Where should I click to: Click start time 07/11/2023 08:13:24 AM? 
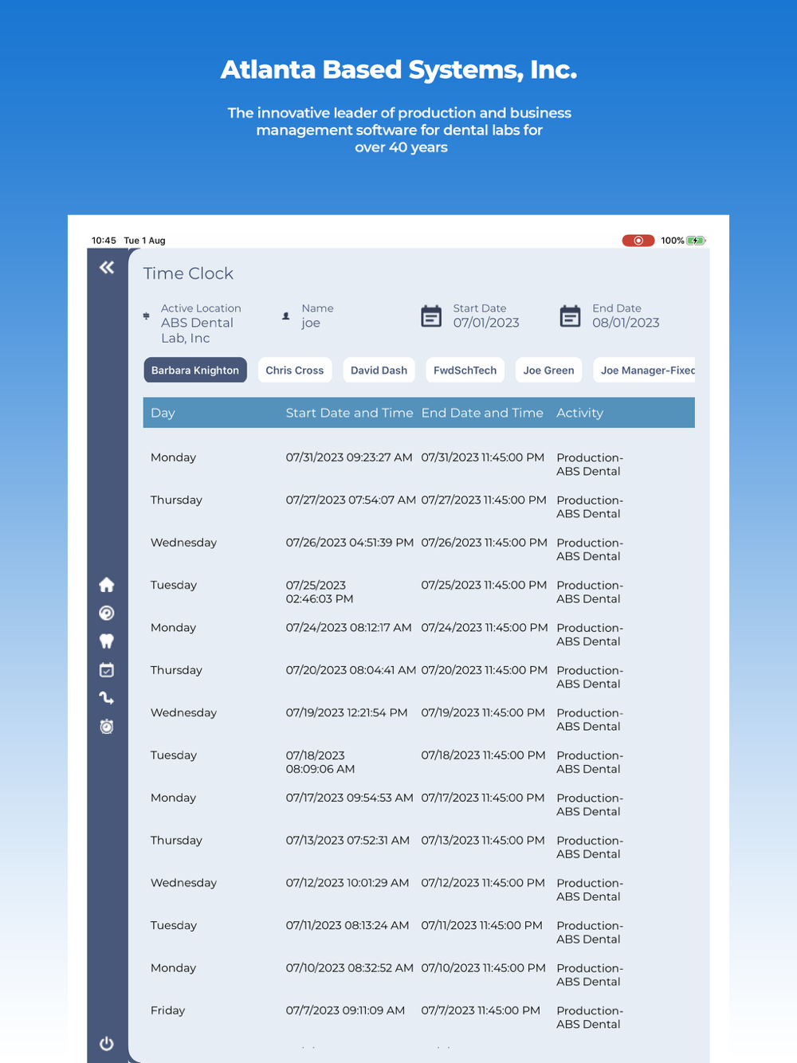[x=347, y=925]
